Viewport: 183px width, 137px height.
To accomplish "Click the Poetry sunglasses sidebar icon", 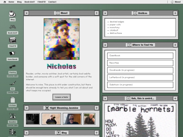I will click(x=13, y=67).
